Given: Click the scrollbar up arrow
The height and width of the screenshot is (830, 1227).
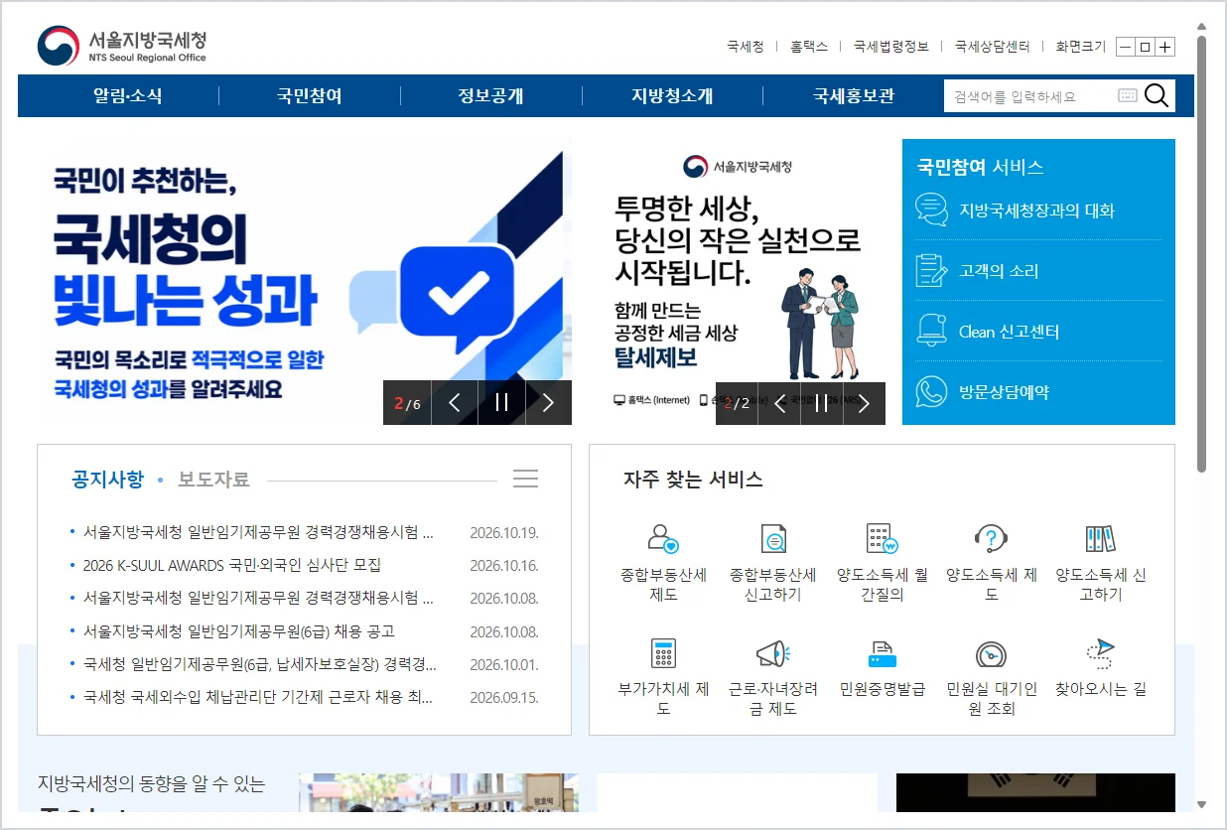Looking at the screenshot, I should click(1201, 27).
